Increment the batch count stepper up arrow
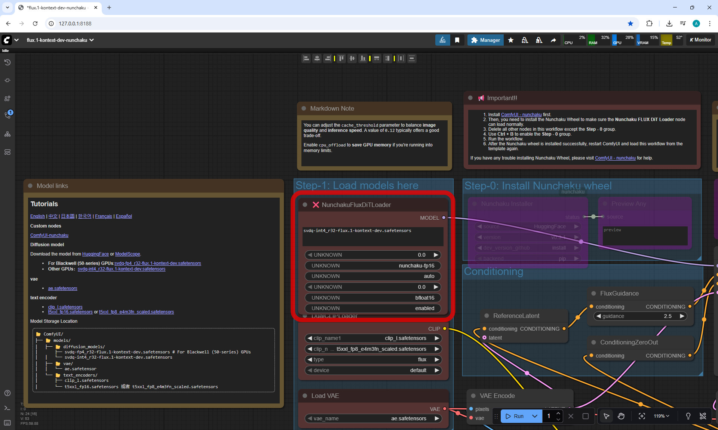718x430 pixels. [x=558, y=413]
